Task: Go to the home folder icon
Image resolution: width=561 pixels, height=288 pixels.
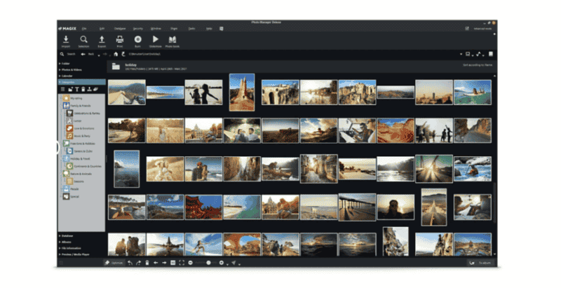Action: click(116, 55)
